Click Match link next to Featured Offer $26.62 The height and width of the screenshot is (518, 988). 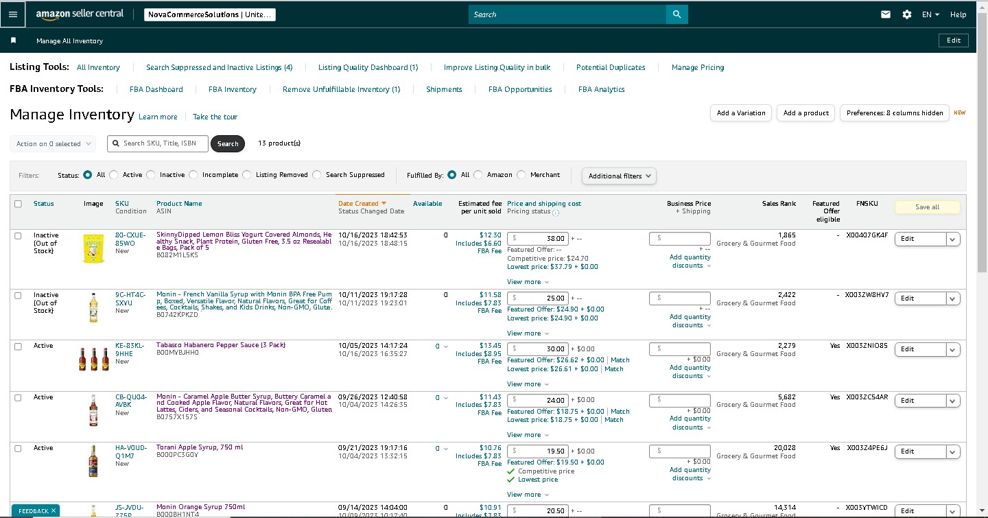[x=620, y=360]
